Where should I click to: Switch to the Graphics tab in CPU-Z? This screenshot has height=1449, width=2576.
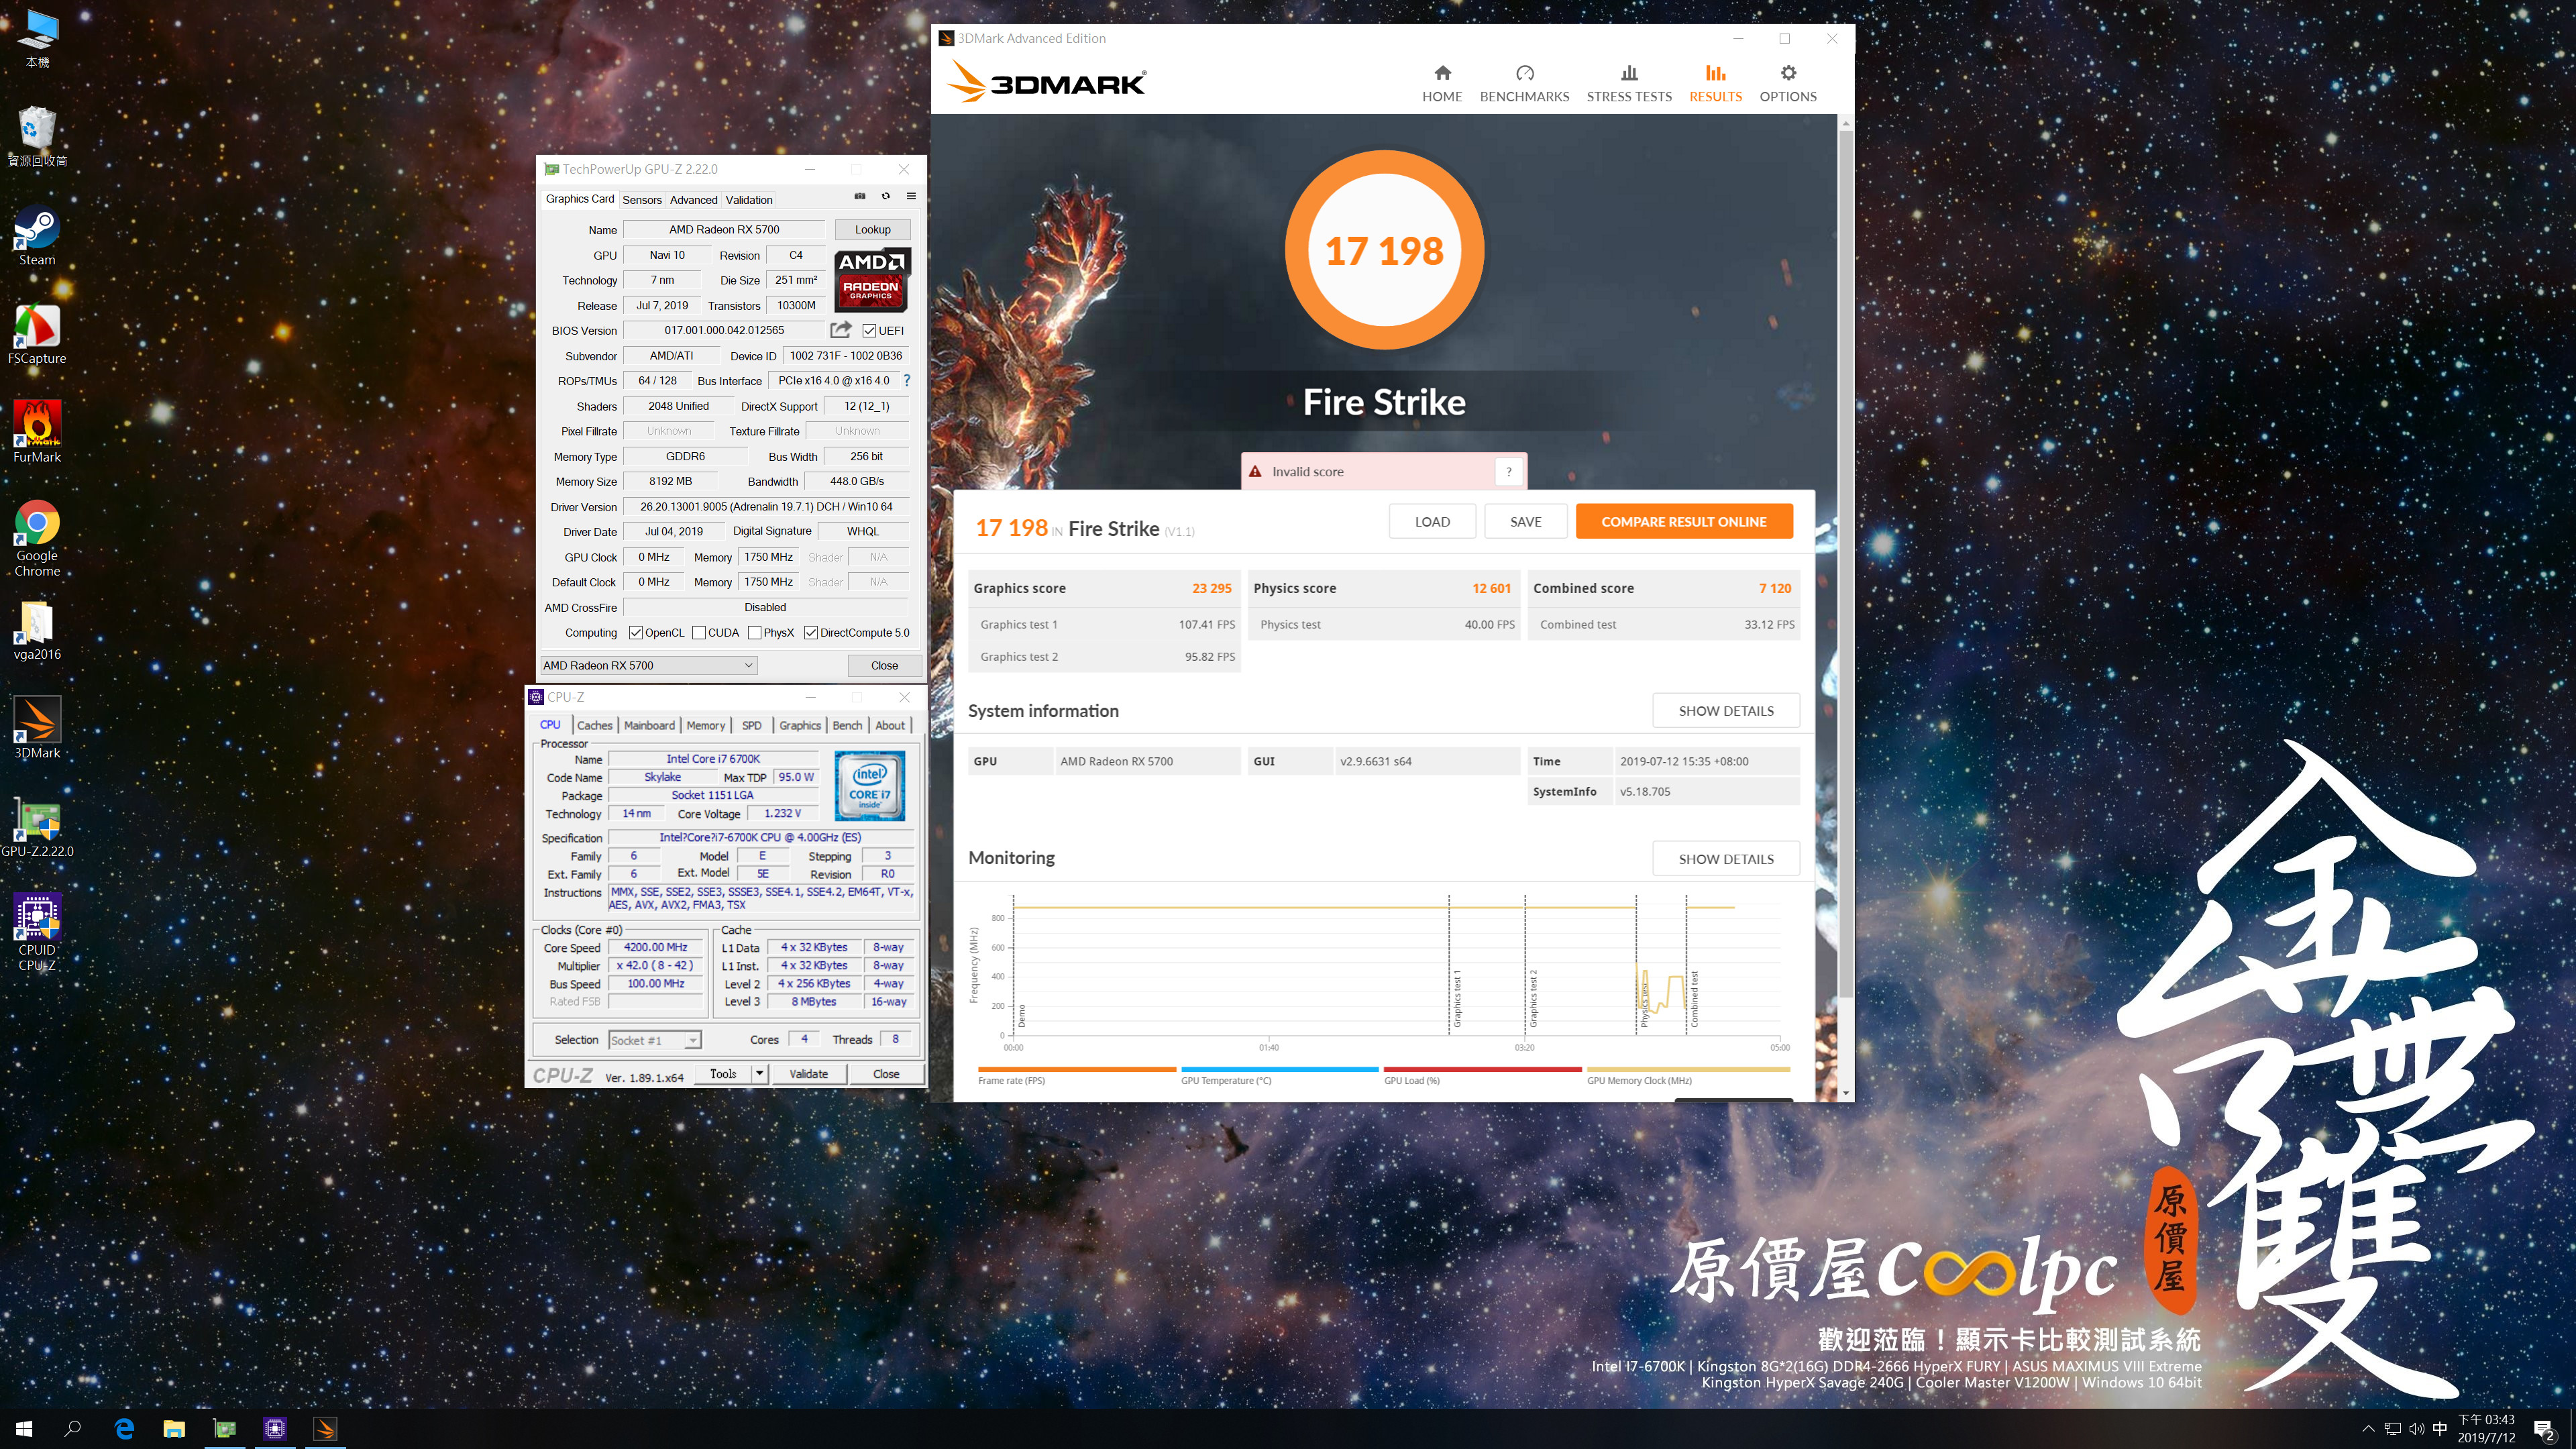[x=800, y=725]
